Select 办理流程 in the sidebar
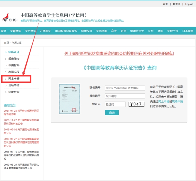 [14, 72]
